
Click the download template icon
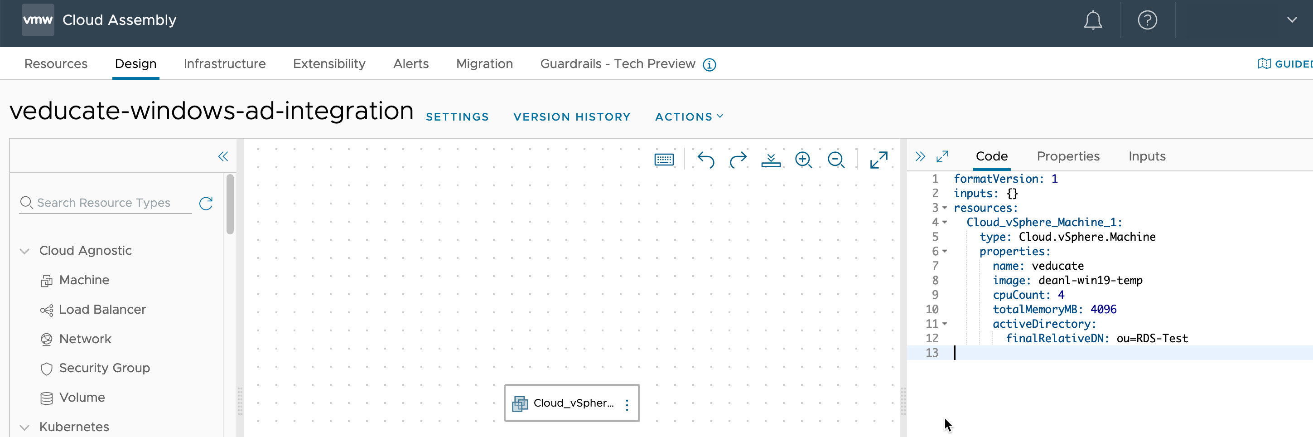tap(771, 160)
